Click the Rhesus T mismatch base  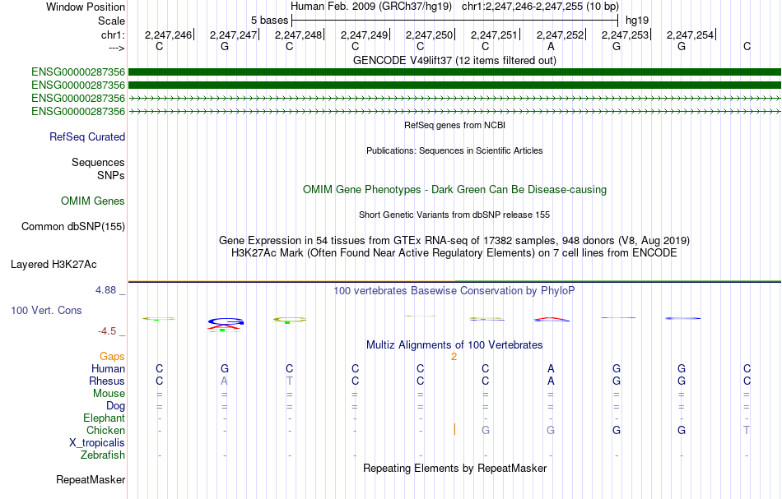tap(289, 381)
